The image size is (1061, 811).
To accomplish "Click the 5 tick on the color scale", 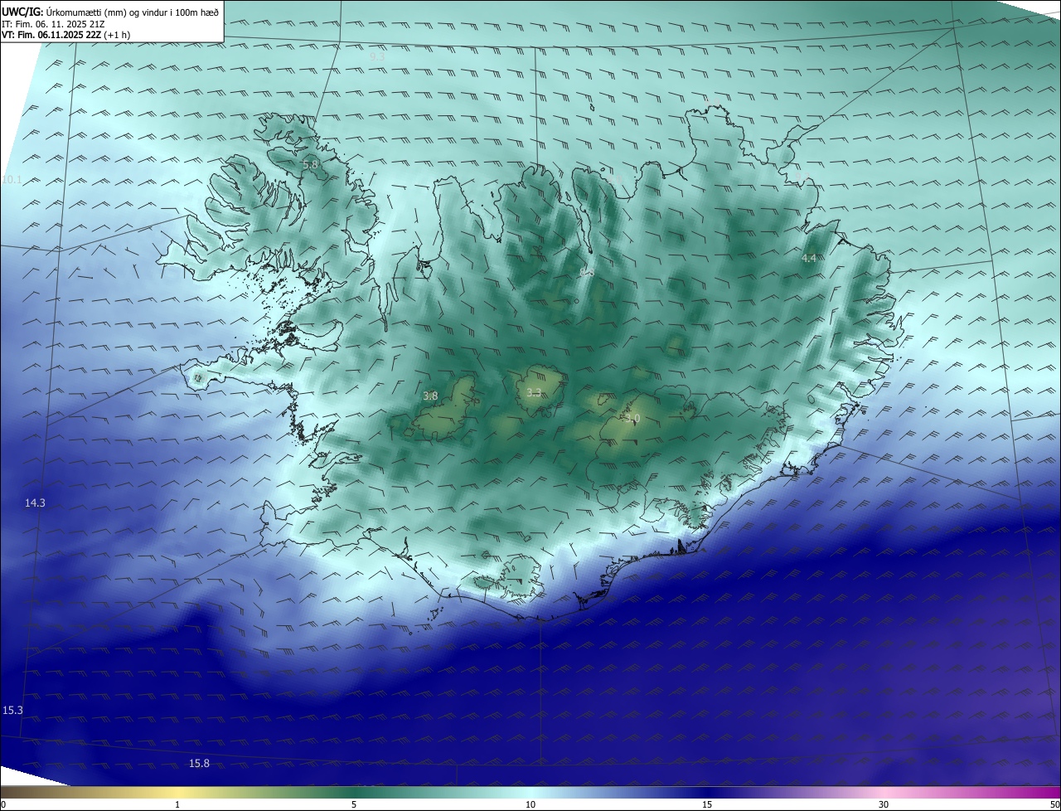I will (354, 804).
